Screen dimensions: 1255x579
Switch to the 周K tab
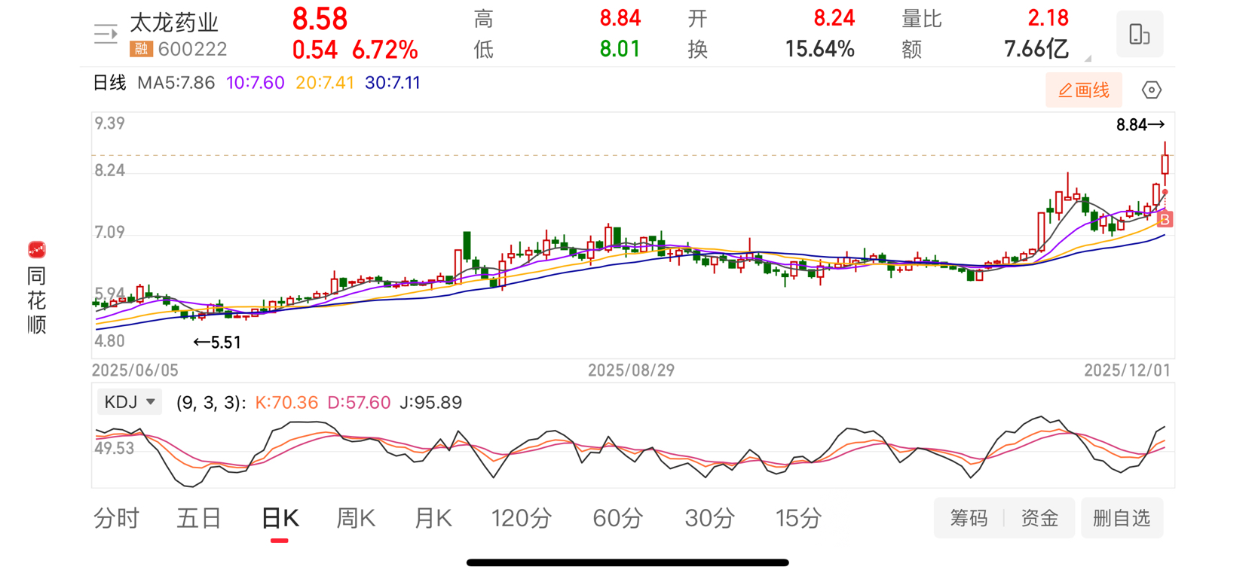coord(355,518)
